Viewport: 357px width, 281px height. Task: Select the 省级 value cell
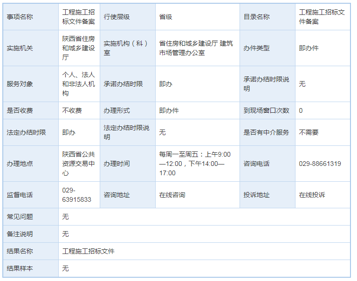click(x=165, y=17)
